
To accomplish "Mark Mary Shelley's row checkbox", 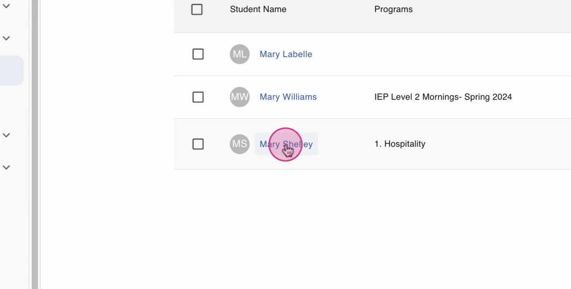I will click(x=198, y=144).
